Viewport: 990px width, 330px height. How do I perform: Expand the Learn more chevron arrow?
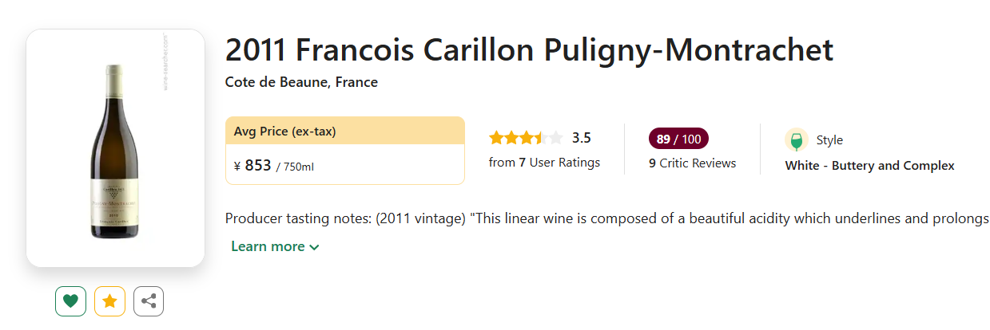[314, 247]
